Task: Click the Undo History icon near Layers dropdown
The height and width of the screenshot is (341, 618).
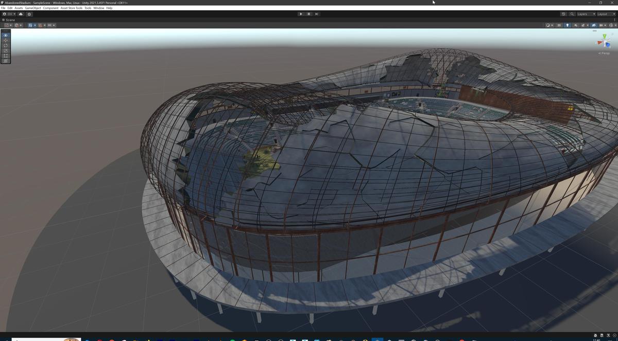Action: 563,14
